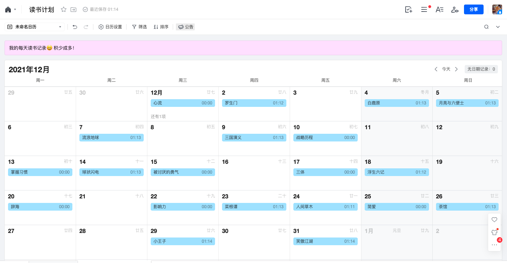507x263 pixels.
Task: Collapse toolbar with the chevron down arrow
Action: (498, 27)
